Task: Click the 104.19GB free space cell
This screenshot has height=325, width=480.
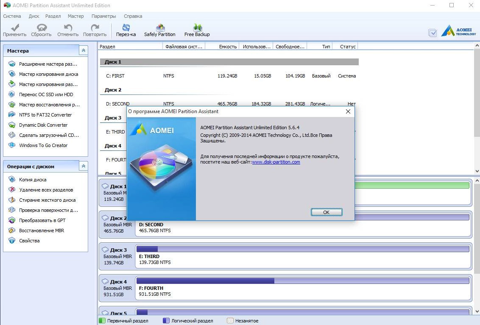Action: click(295, 76)
